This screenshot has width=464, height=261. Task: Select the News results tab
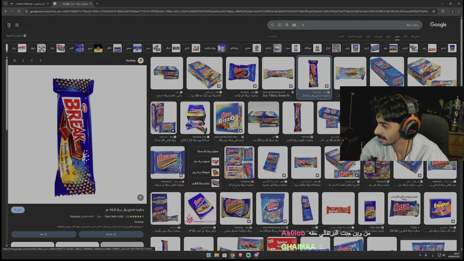(x=368, y=36)
